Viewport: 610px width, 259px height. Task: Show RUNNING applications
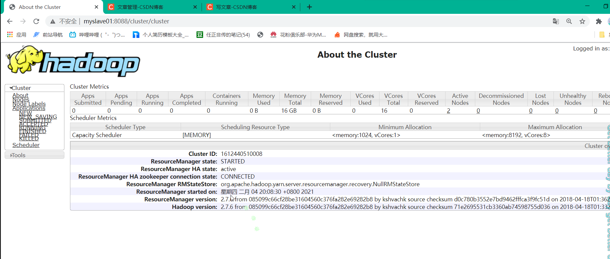pos(32,128)
